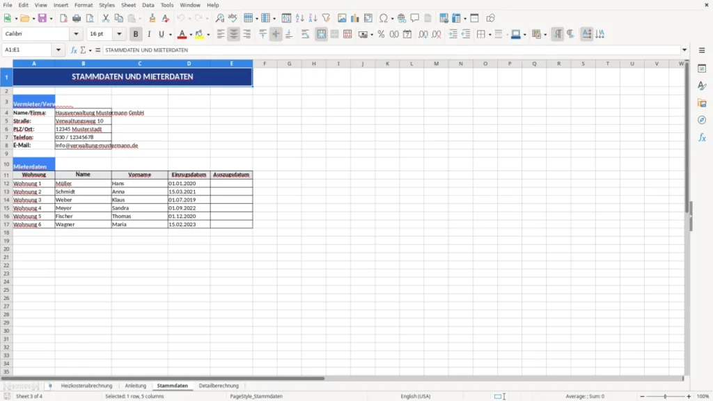This screenshot has height=401, width=713.
Task: Open sidebar Properties panel
Action: point(702,69)
